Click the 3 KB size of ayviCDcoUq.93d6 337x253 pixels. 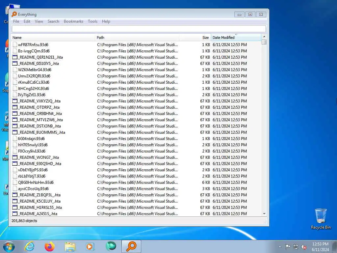coord(206,189)
